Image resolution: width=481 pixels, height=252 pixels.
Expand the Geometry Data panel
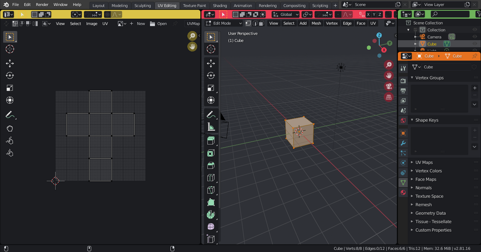tap(430, 213)
